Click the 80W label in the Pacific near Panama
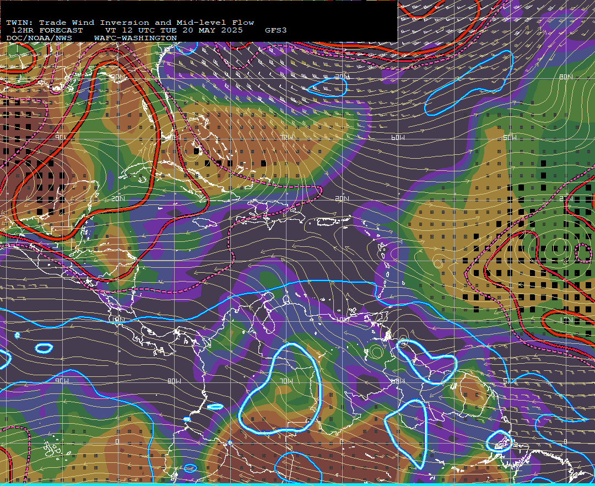Image resolution: width=595 pixels, height=486 pixels. 174,381
